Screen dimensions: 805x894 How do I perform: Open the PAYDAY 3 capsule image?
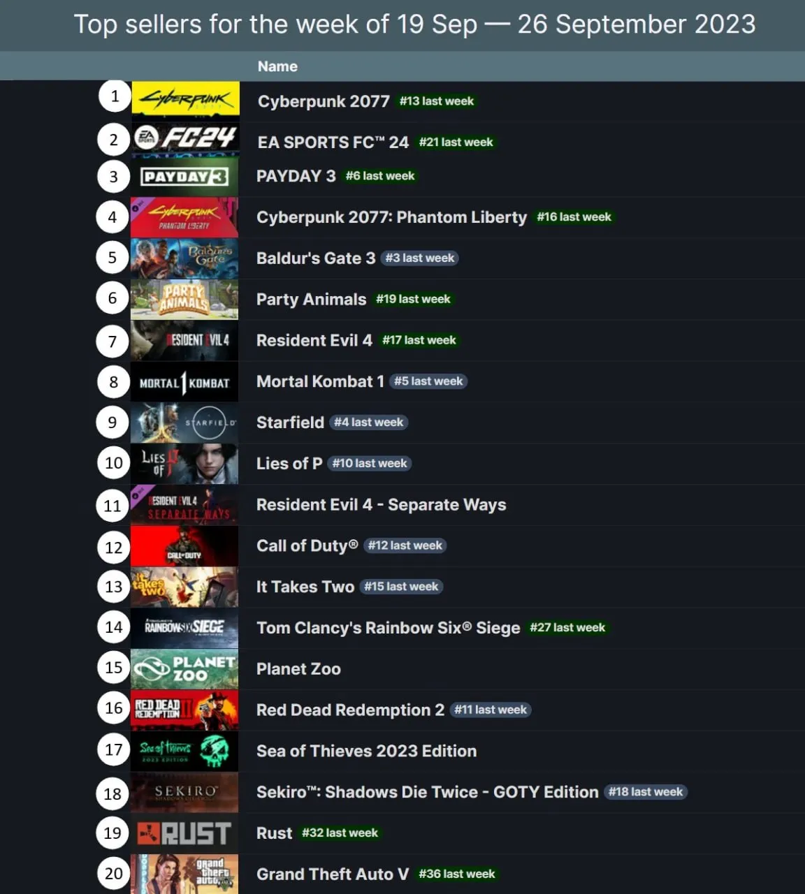tap(184, 176)
